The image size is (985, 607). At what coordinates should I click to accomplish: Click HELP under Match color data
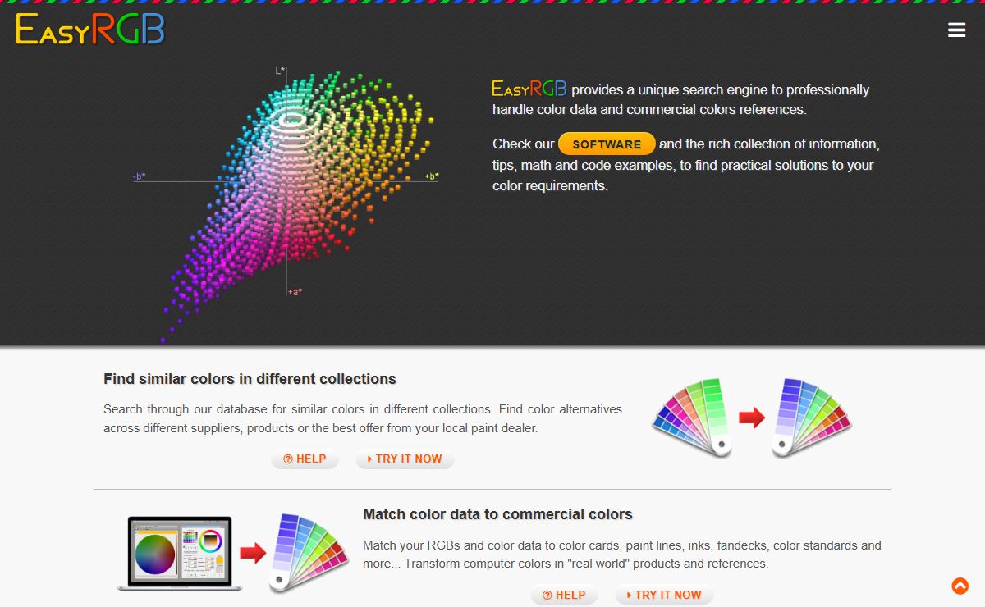[x=564, y=596]
